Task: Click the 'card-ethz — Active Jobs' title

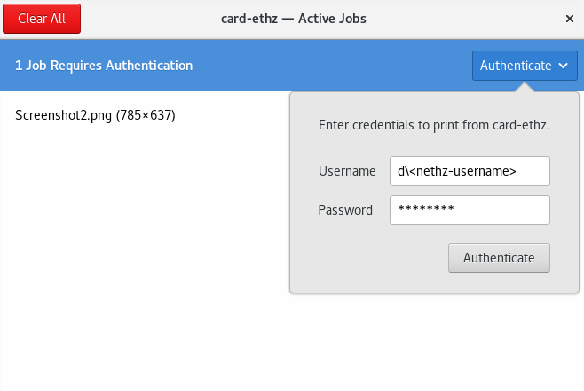Action: 294,19
